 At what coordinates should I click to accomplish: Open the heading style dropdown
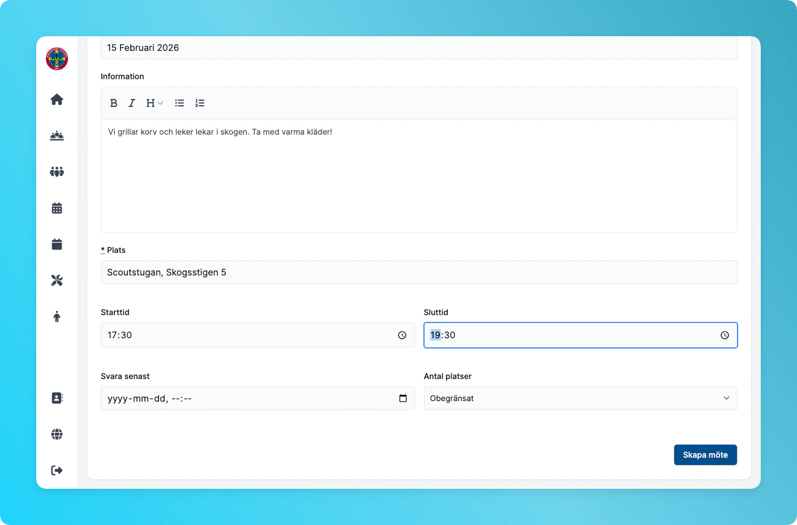point(155,103)
